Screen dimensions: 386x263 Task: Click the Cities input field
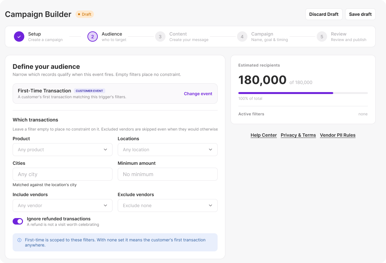[x=62, y=174]
